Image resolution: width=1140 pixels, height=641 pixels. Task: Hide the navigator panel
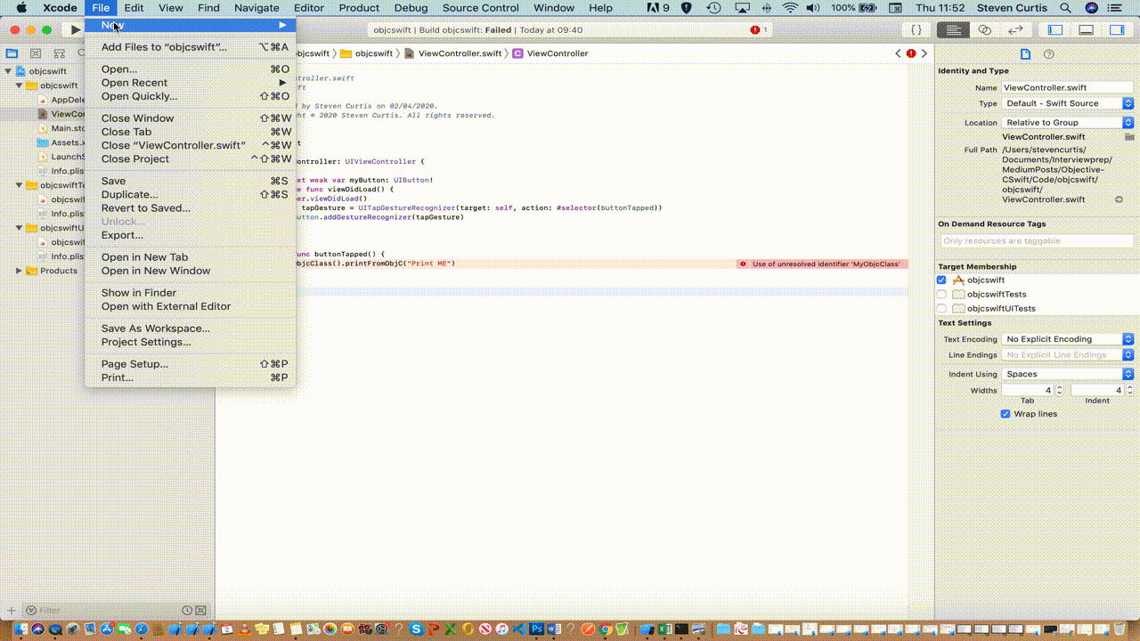pos(1055,30)
